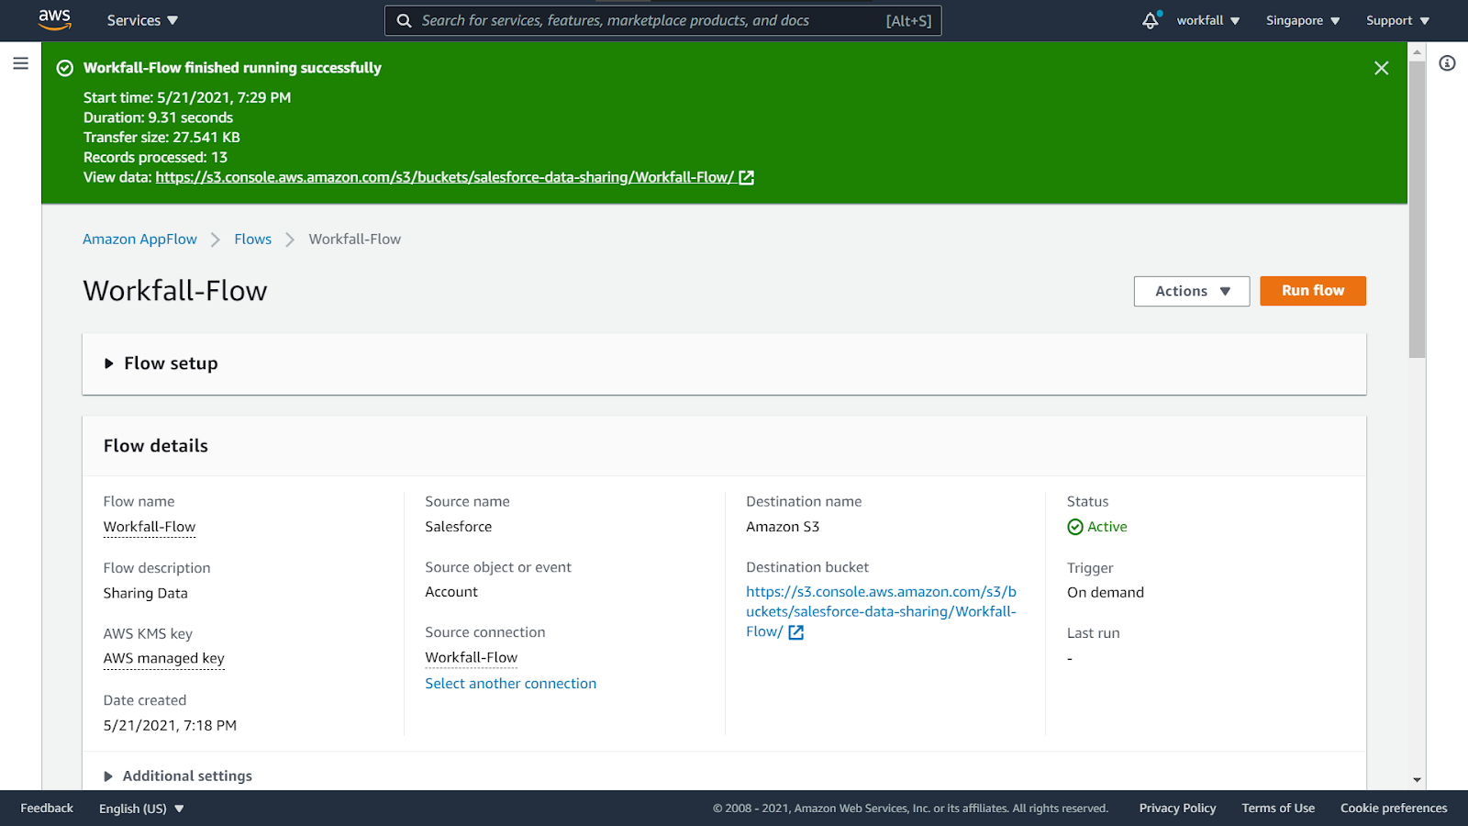Dismiss the green success banner

coord(1381,68)
